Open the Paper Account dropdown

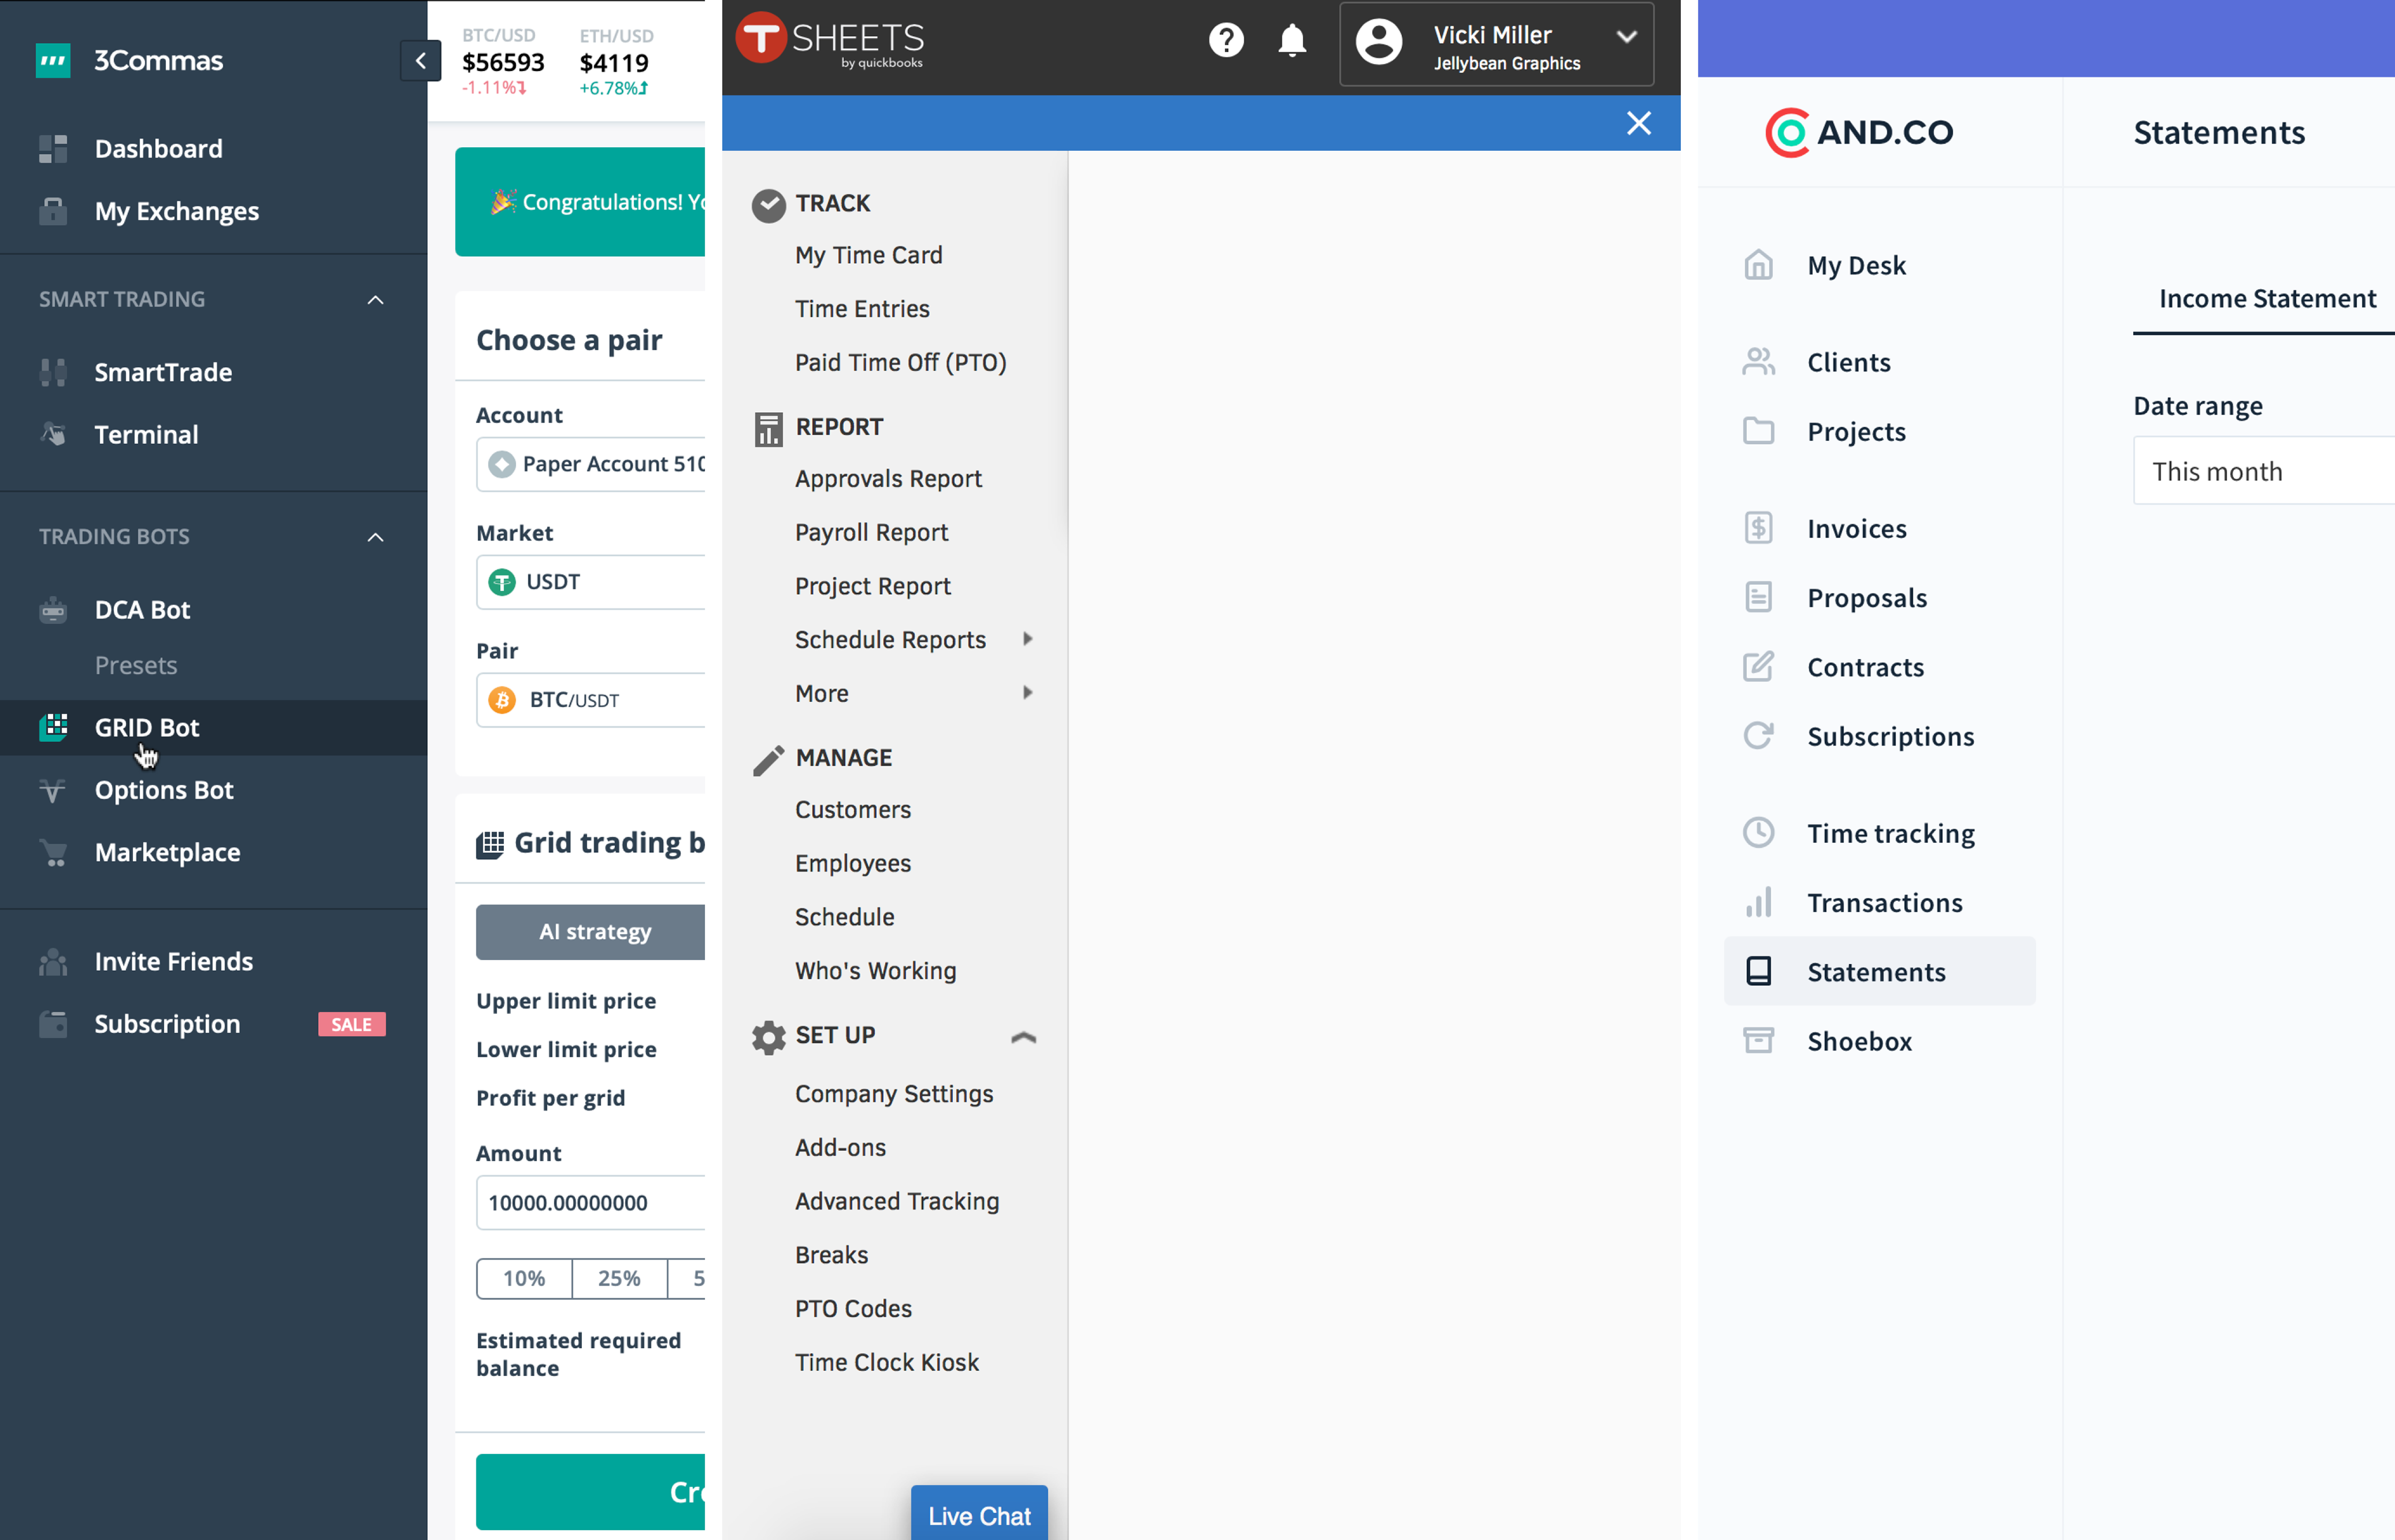pos(590,464)
